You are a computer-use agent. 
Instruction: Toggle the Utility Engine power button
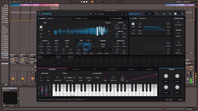[111, 18]
